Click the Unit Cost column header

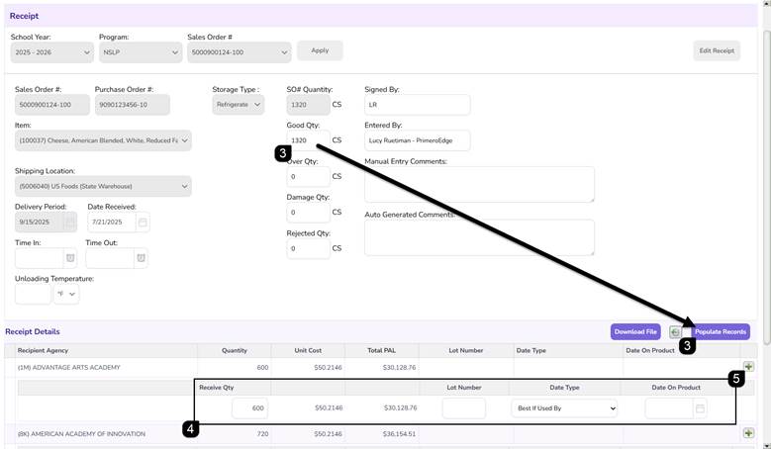(x=308, y=351)
